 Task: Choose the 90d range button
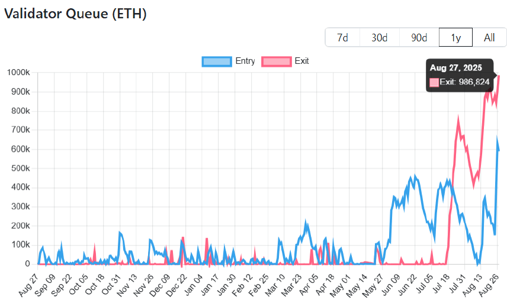[x=419, y=37]
